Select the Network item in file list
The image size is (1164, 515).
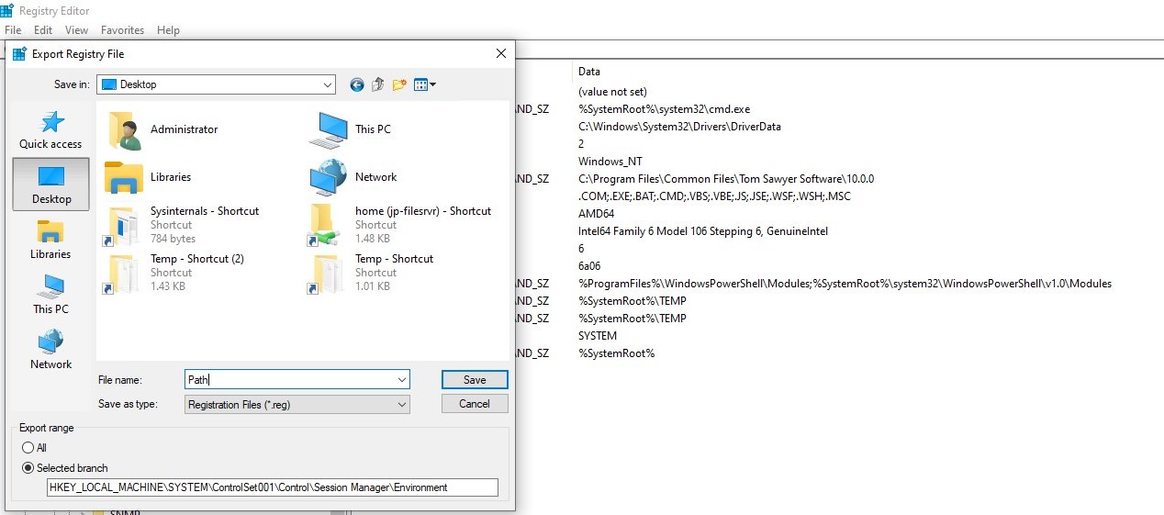click(x=353, y=177)
